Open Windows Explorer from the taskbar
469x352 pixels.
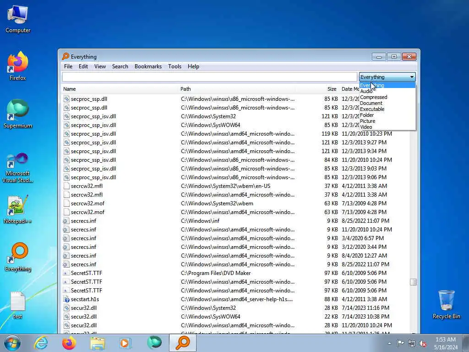(98, 343)
